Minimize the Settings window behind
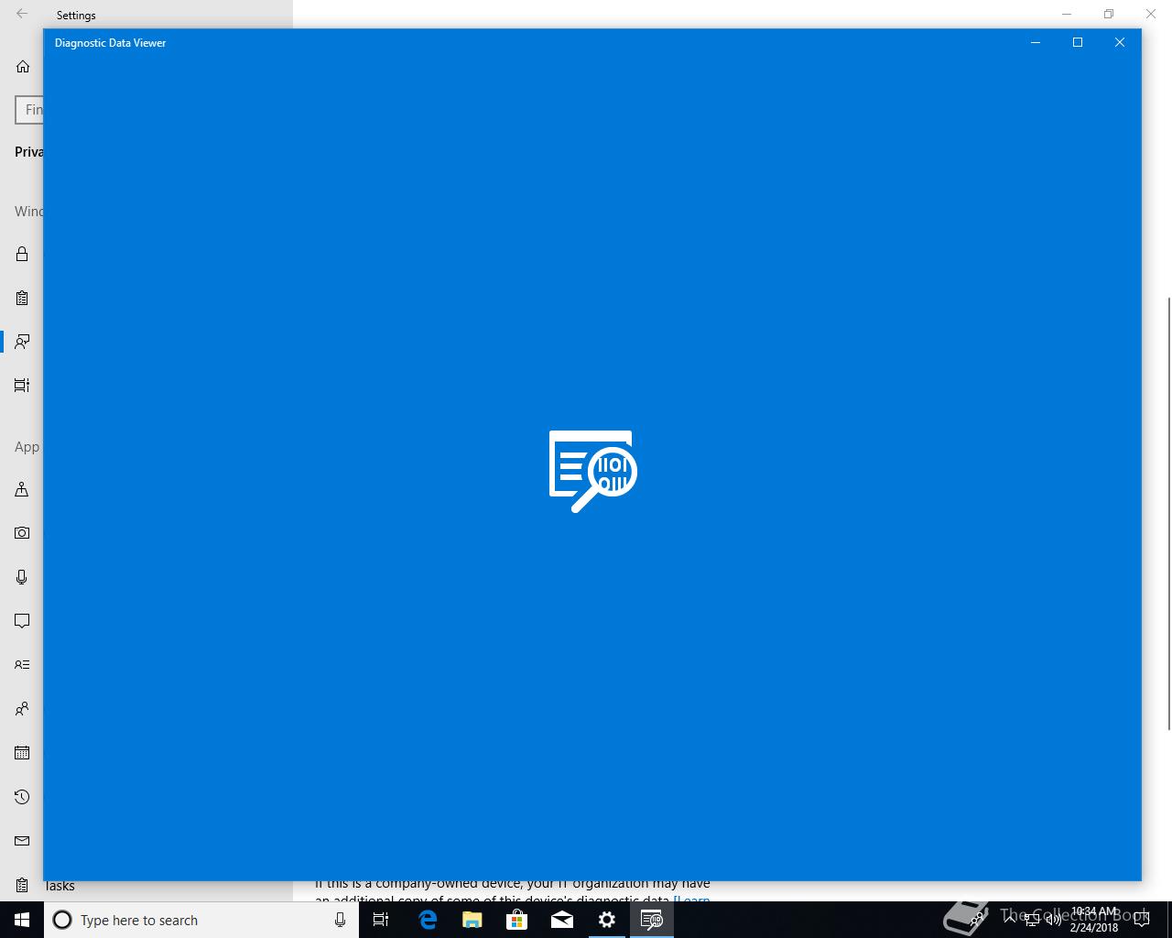Viewport: 1172px width, 938px height. [1067, 14]
